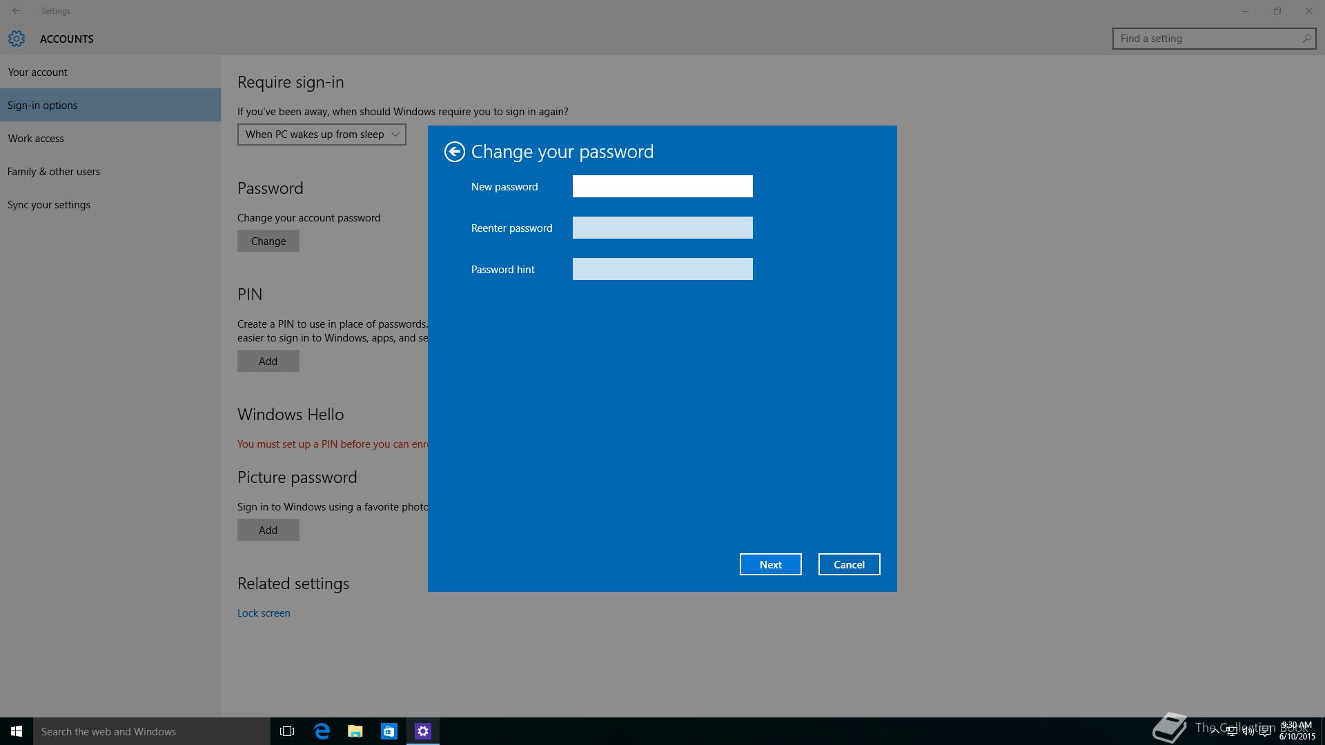Launch Microsoft Edge from taskbar
Image resolution: width=1325 pixels, height=745 pixels.
click(x=322, y=731)
